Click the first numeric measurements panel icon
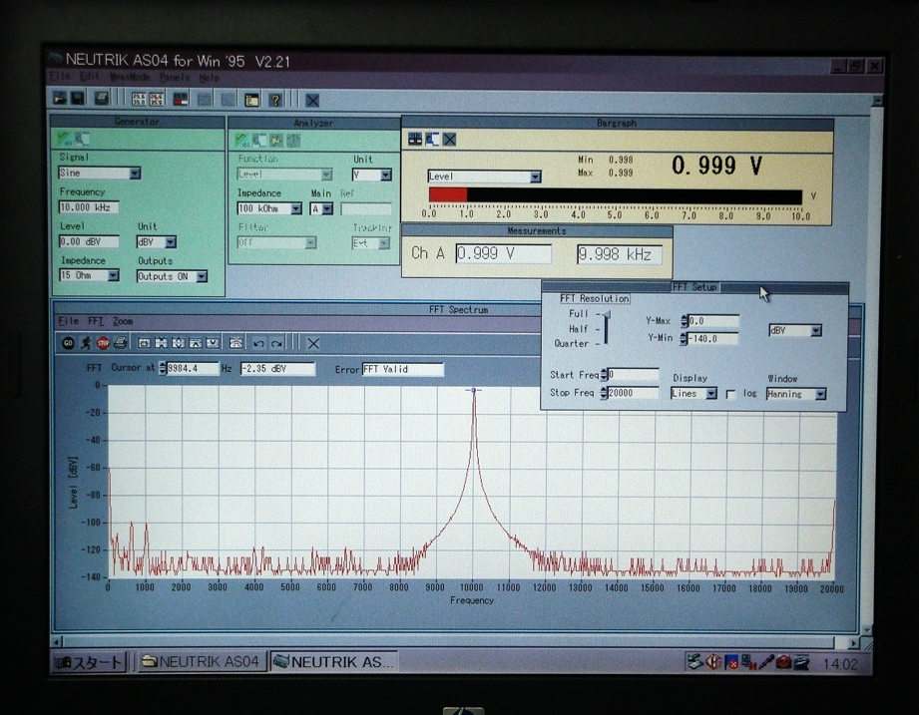This screenshot has height=715, width=919. click(139, 99)
